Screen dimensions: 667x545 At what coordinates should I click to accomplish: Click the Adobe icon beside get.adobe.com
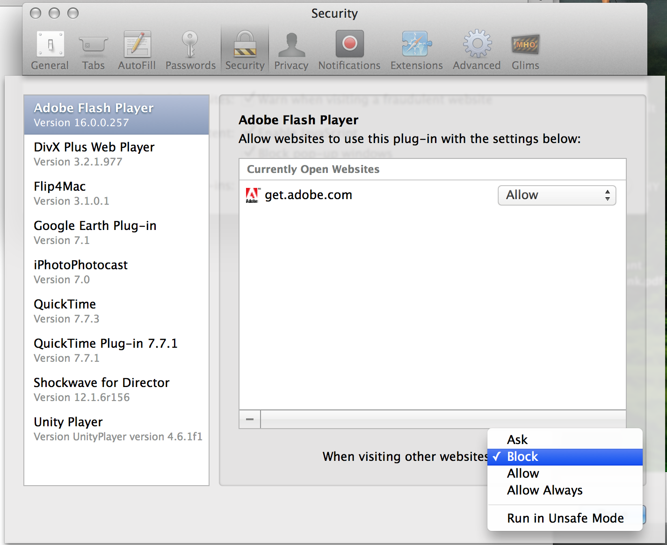pyautogui.click(x=253, y=195)
